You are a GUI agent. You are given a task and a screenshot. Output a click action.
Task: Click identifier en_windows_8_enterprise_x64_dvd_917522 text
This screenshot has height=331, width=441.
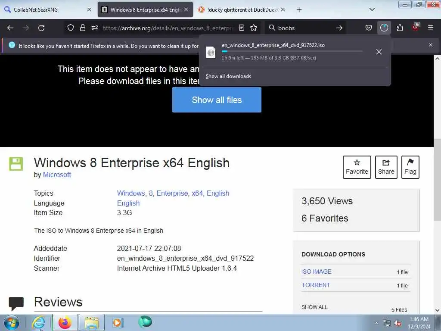tap(185, 259)
